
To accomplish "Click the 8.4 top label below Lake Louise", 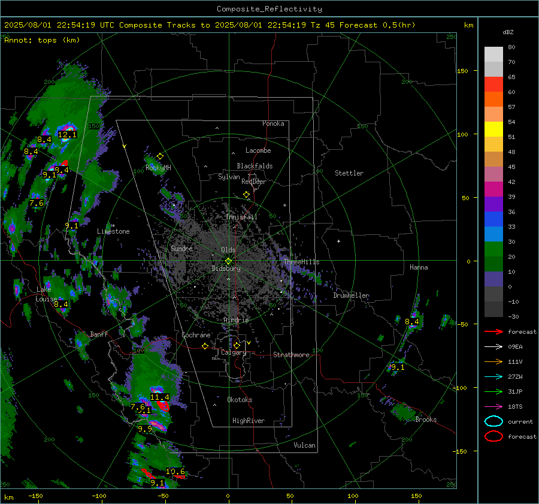I will 61,304.
